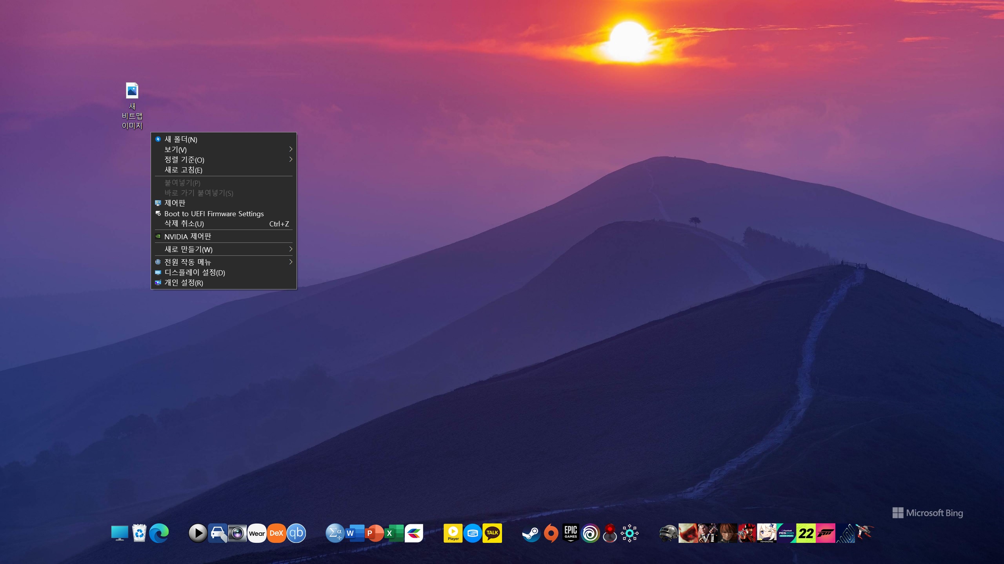Launch Steam from the dock

531,533
